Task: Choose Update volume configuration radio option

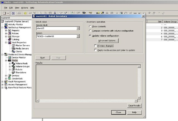Action: (90, 36)
